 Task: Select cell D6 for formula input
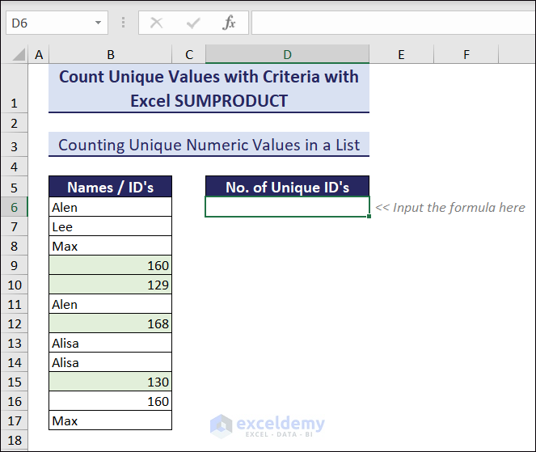pyautogui.click(x=287, y=207)
